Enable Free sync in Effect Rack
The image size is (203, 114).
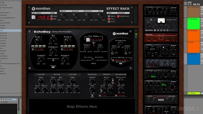click(51, 16)
